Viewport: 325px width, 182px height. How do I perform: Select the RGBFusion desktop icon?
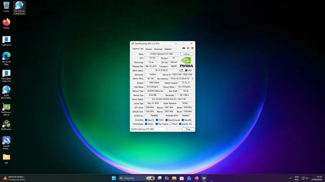[6, 125]
